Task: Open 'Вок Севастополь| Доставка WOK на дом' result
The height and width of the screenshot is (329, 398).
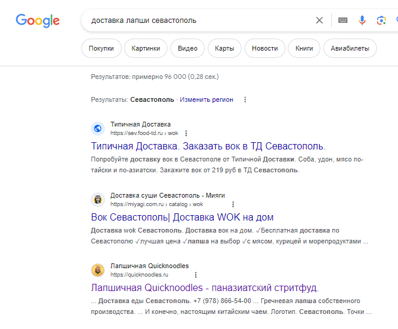Action: click(182, 217)
